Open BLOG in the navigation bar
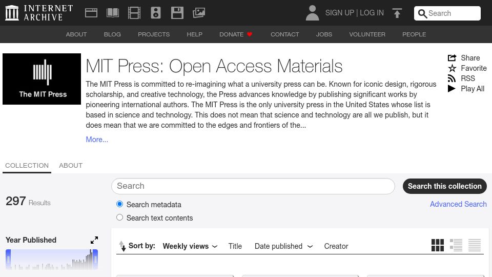The height and width of the screenshot is (277, 492). 112,34
